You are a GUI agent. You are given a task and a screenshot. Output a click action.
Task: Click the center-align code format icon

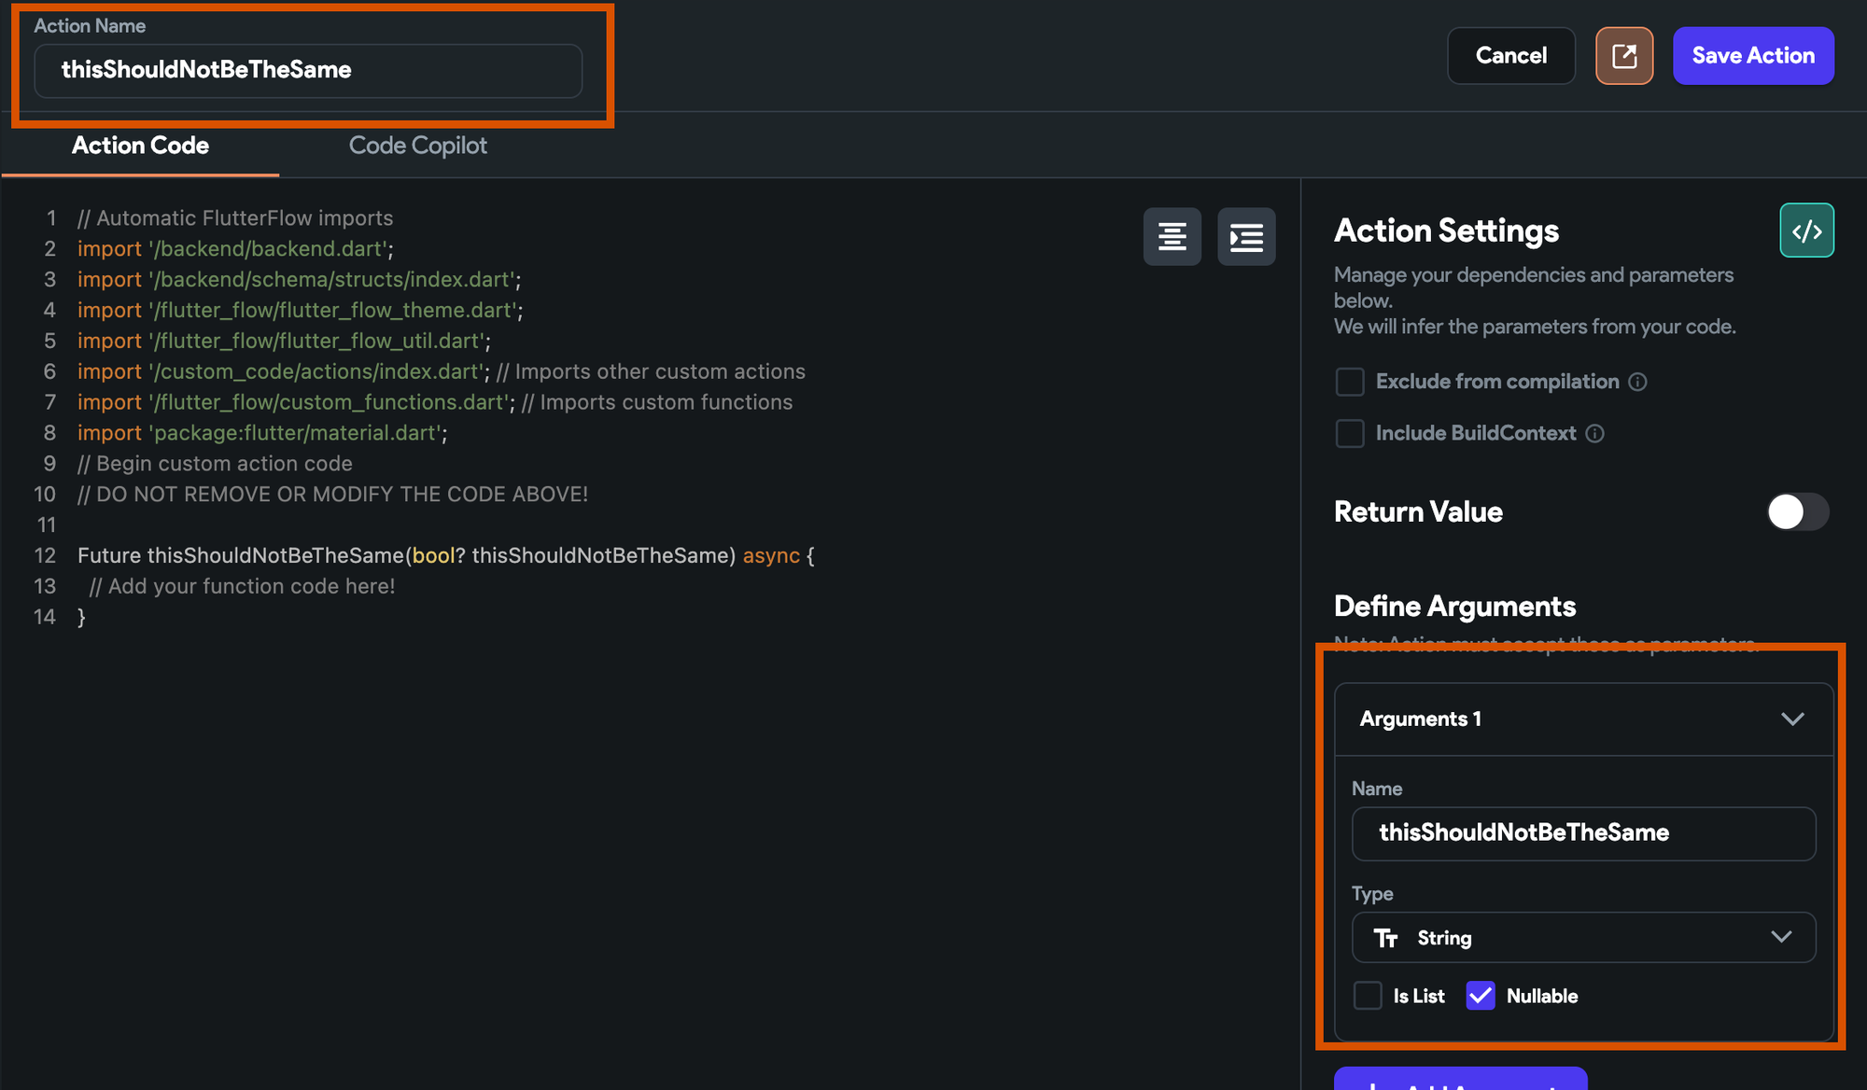click(x=1172, y=237)
